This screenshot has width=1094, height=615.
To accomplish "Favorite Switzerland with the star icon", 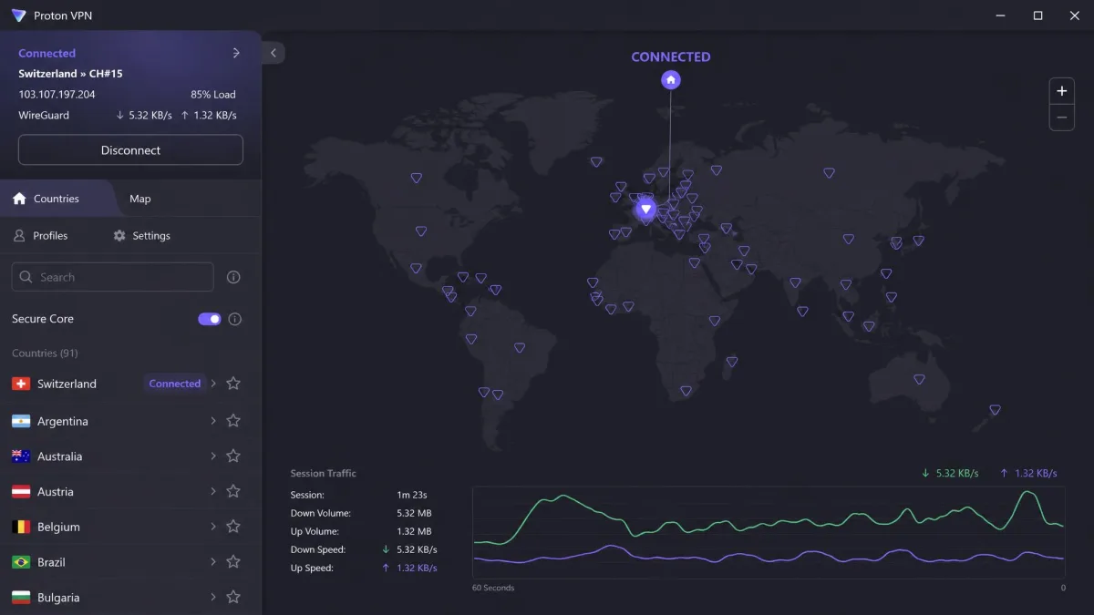I will click(233, 384).
